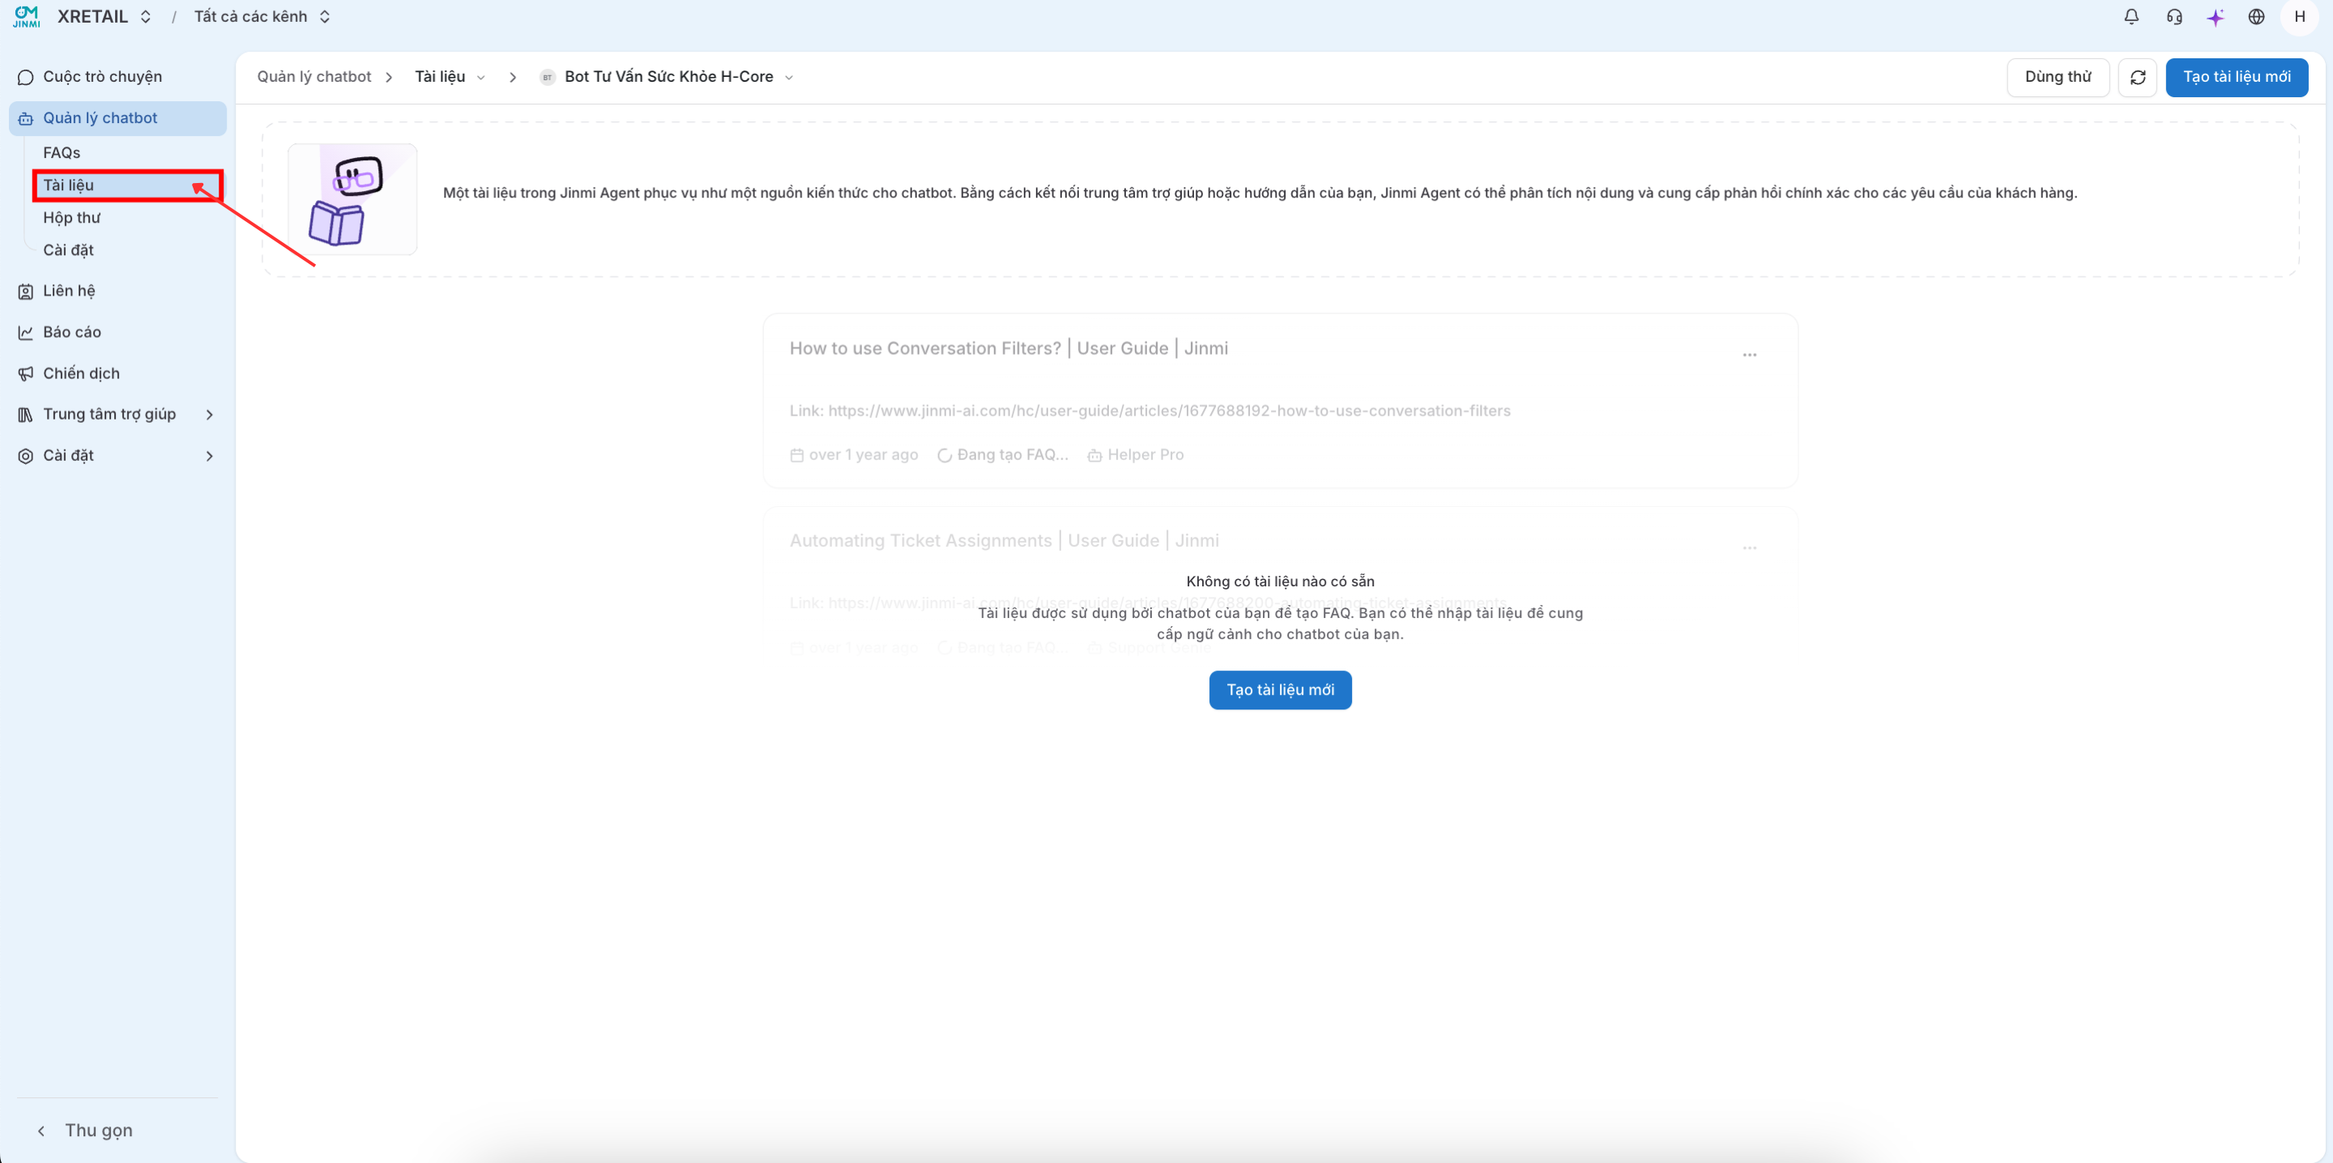This screenshot has width=2333, height=1163.
Task: Open the FAQs submenu item
Action: (62, 153)
